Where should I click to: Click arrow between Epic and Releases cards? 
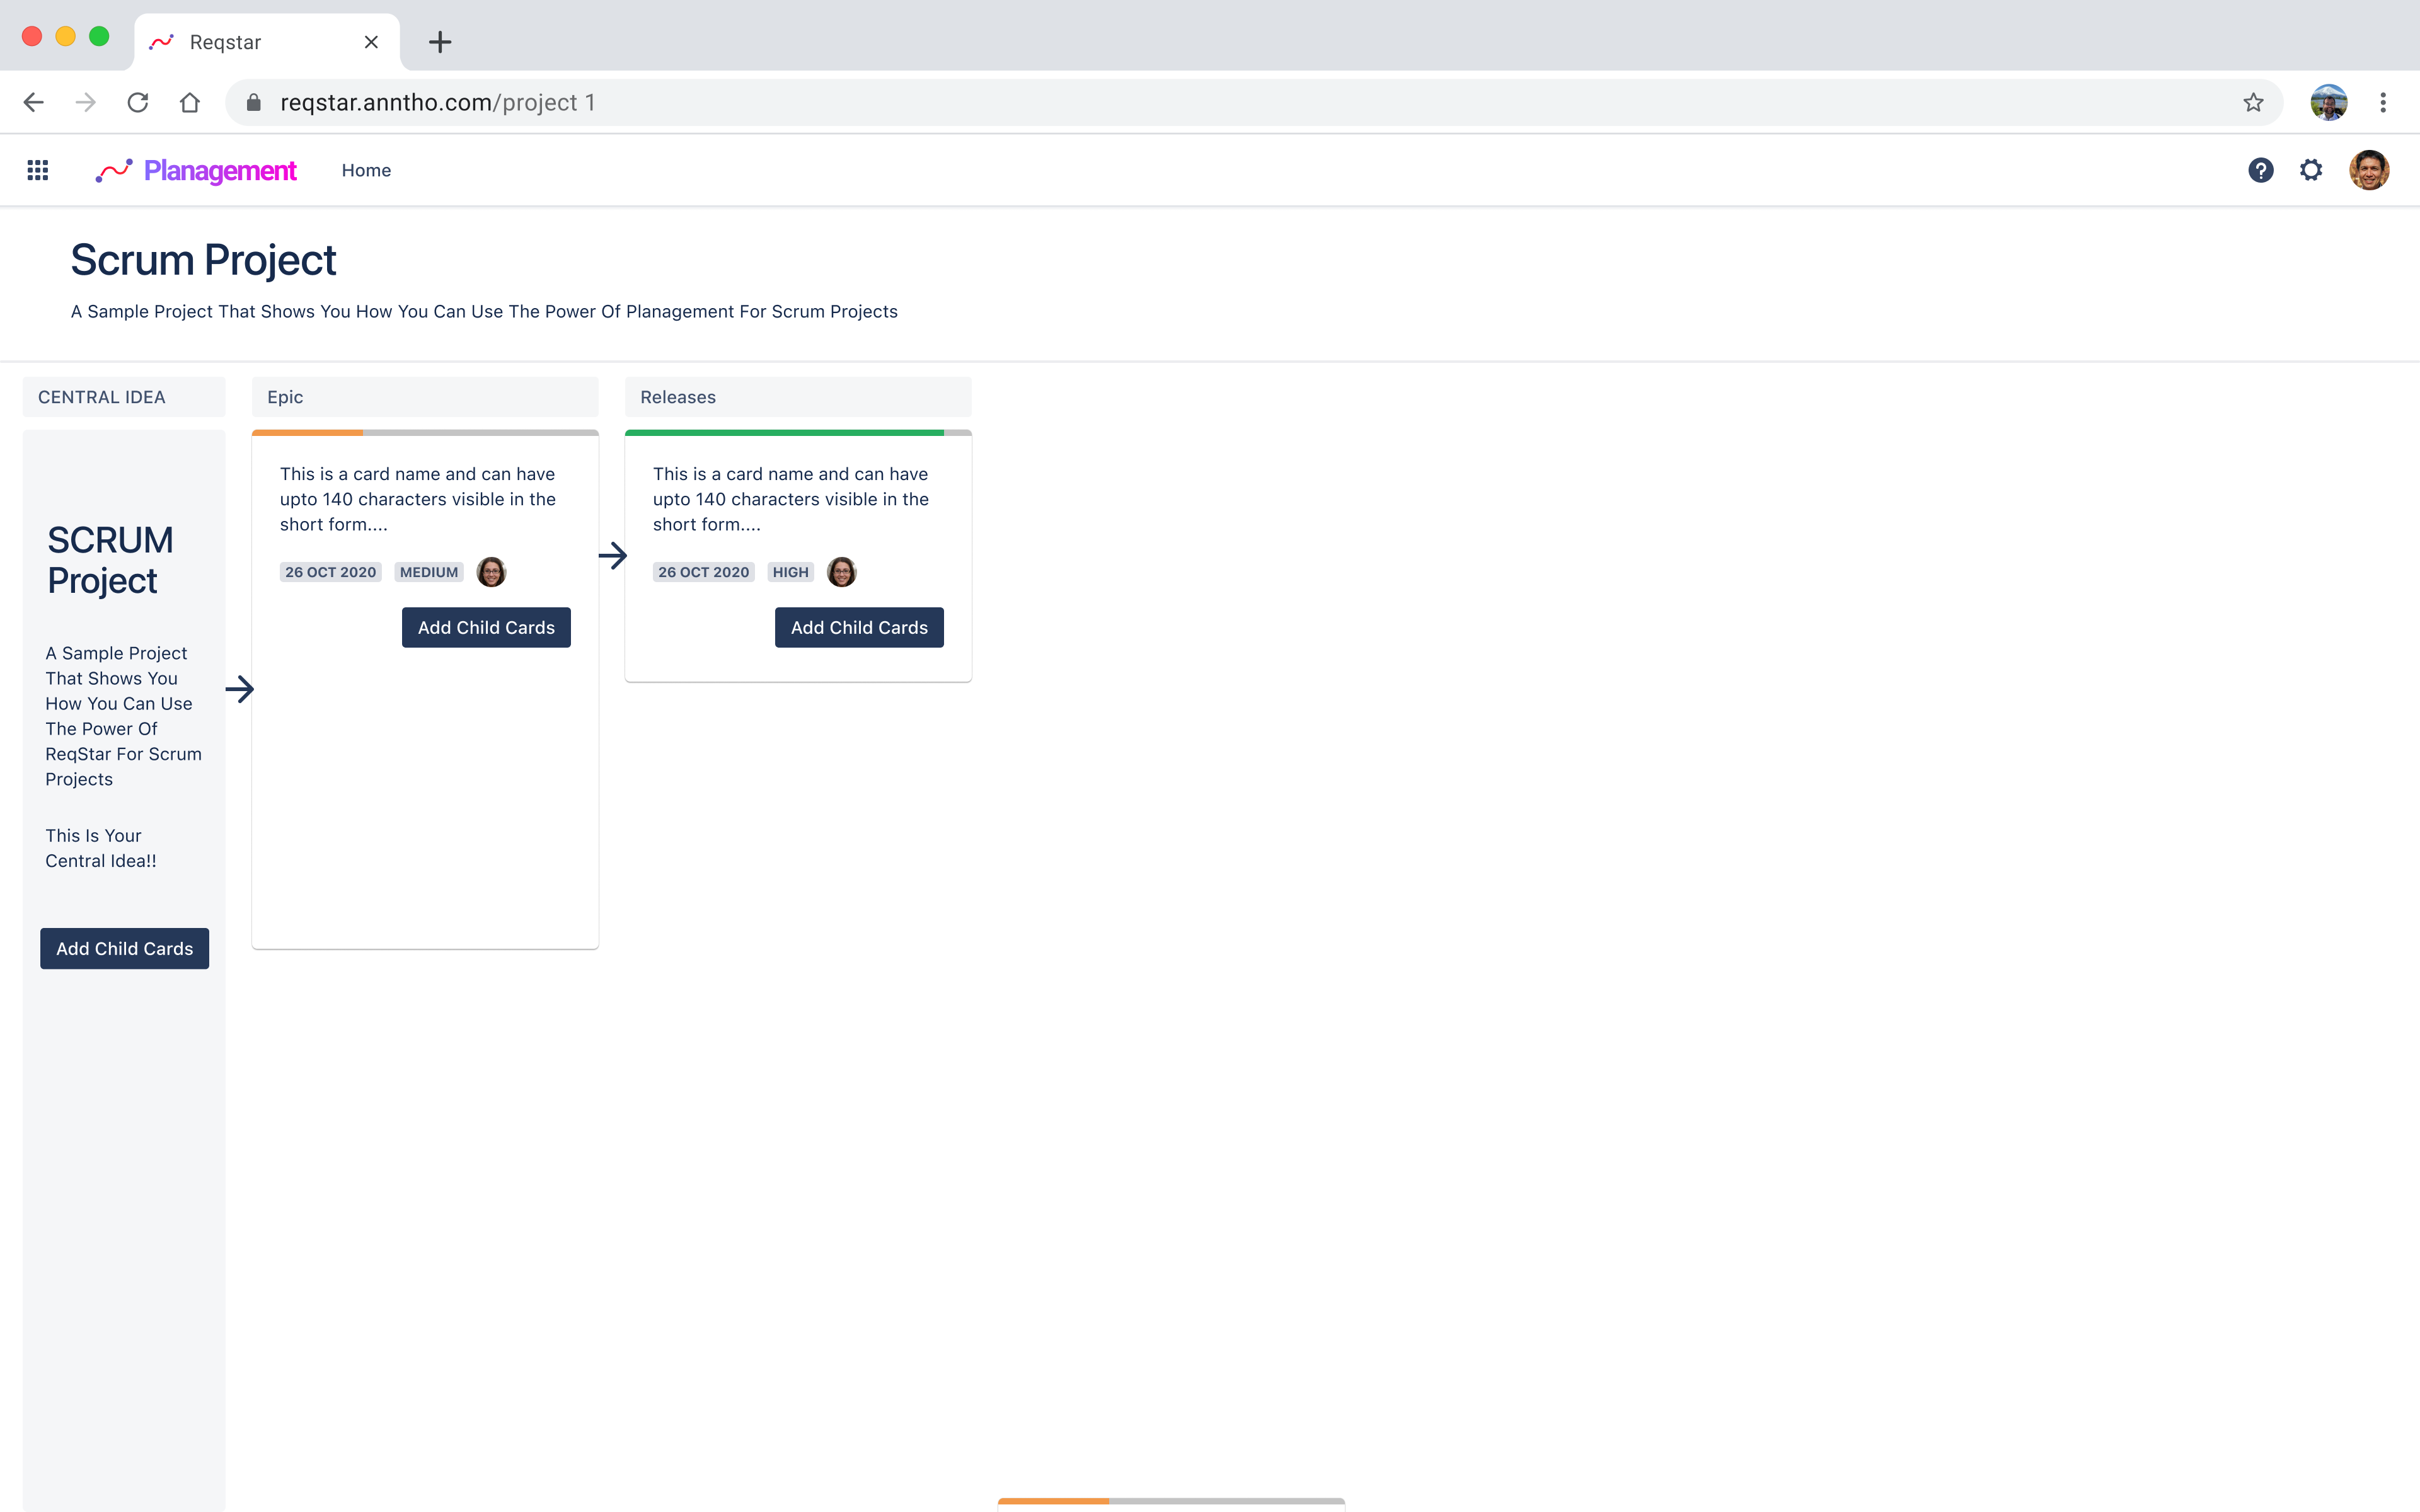[x=612, y=556]
